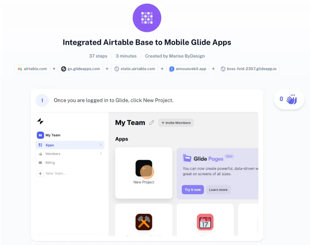
Task: Click the pencil edit icon beside My Team
Action: point(152,122)
